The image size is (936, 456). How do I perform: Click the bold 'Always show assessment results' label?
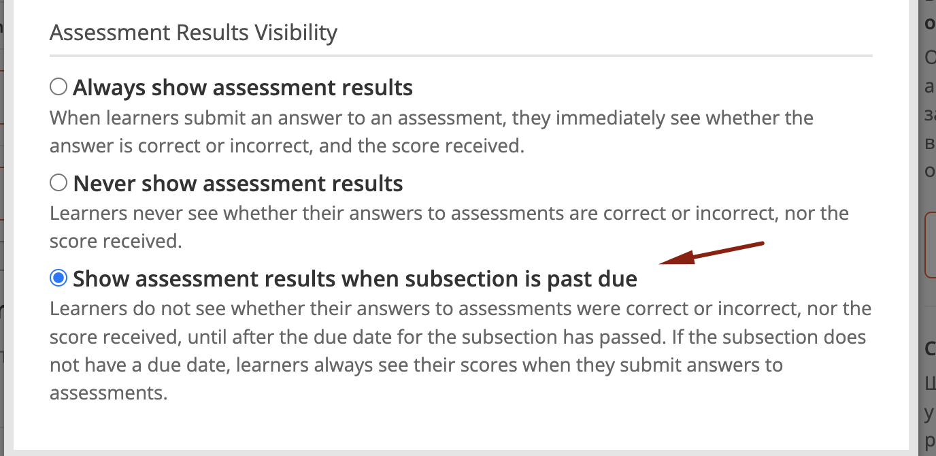[243, 88]
